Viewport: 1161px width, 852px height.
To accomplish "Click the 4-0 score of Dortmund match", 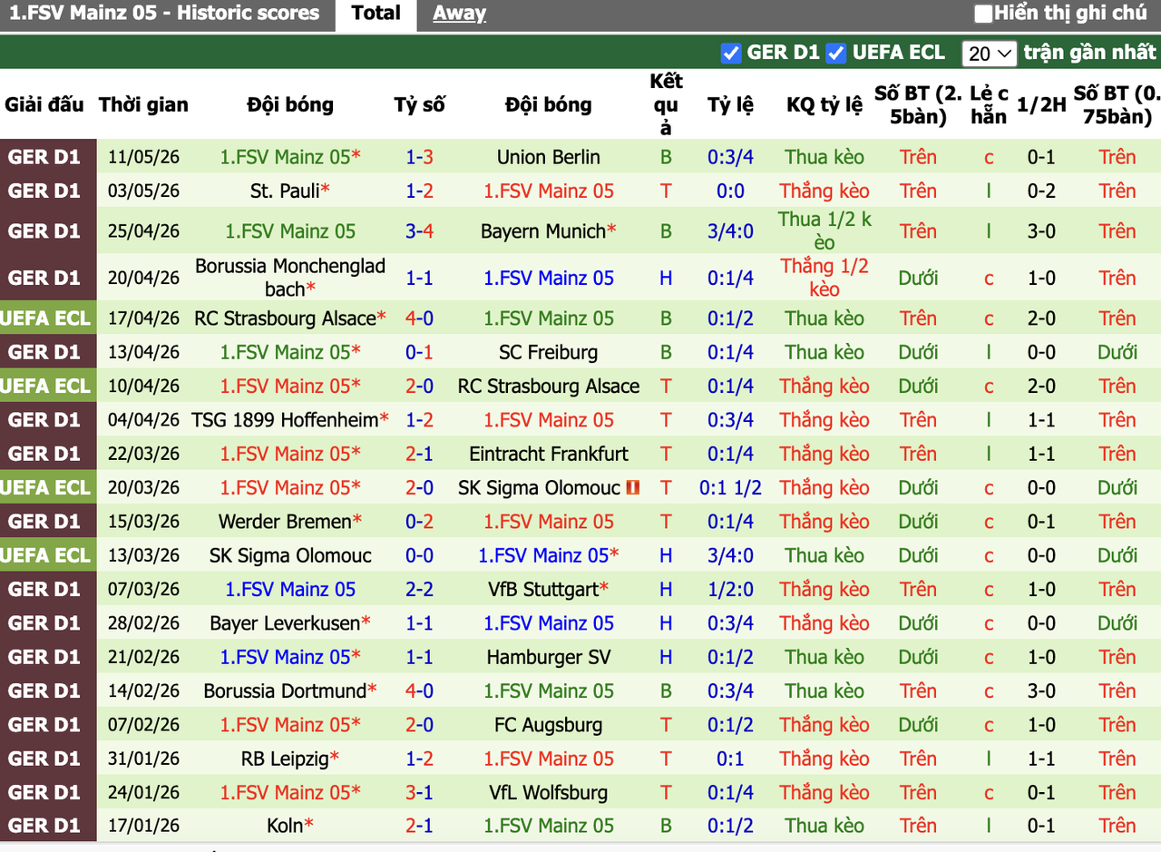I will (x=419, y=691).
